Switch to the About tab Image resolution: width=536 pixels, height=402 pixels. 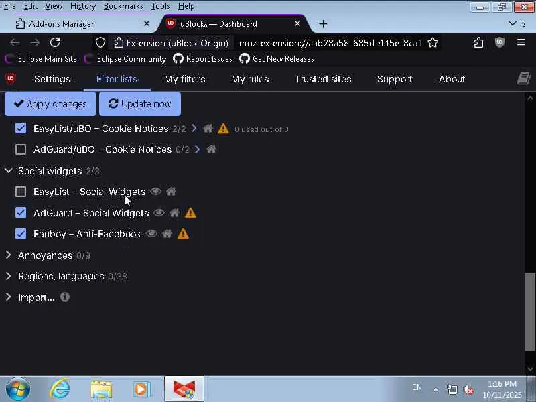click(x=452, y=79)
